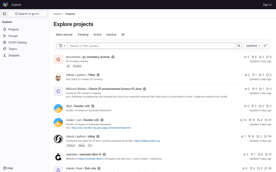
Task: Switch to the Trending tab
Action: (83, 34)
